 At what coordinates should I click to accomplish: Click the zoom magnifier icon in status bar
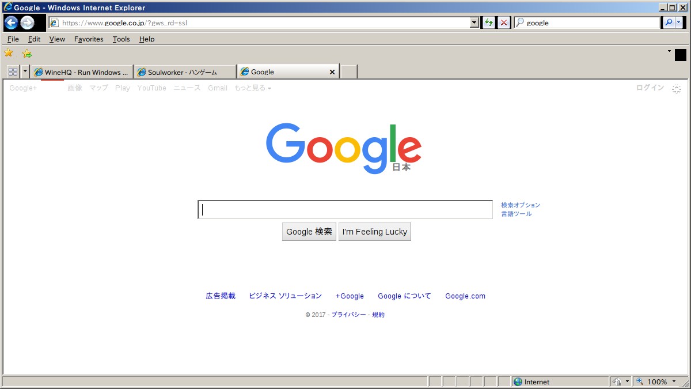(x=639, y=382)
